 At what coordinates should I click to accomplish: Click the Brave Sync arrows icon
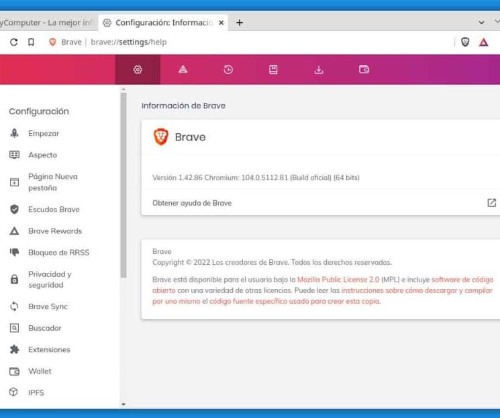(x=14, y=306)
